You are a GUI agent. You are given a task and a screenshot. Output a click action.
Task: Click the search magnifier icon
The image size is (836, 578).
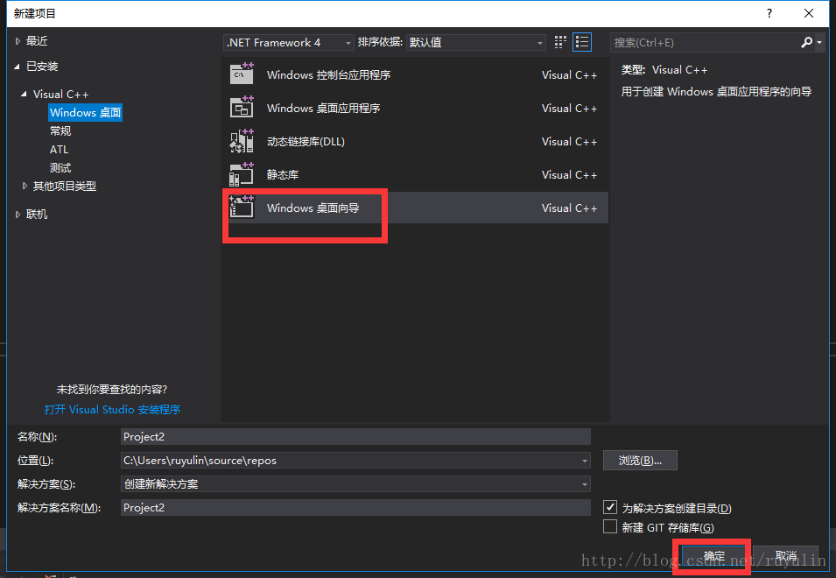click(806, 42)
